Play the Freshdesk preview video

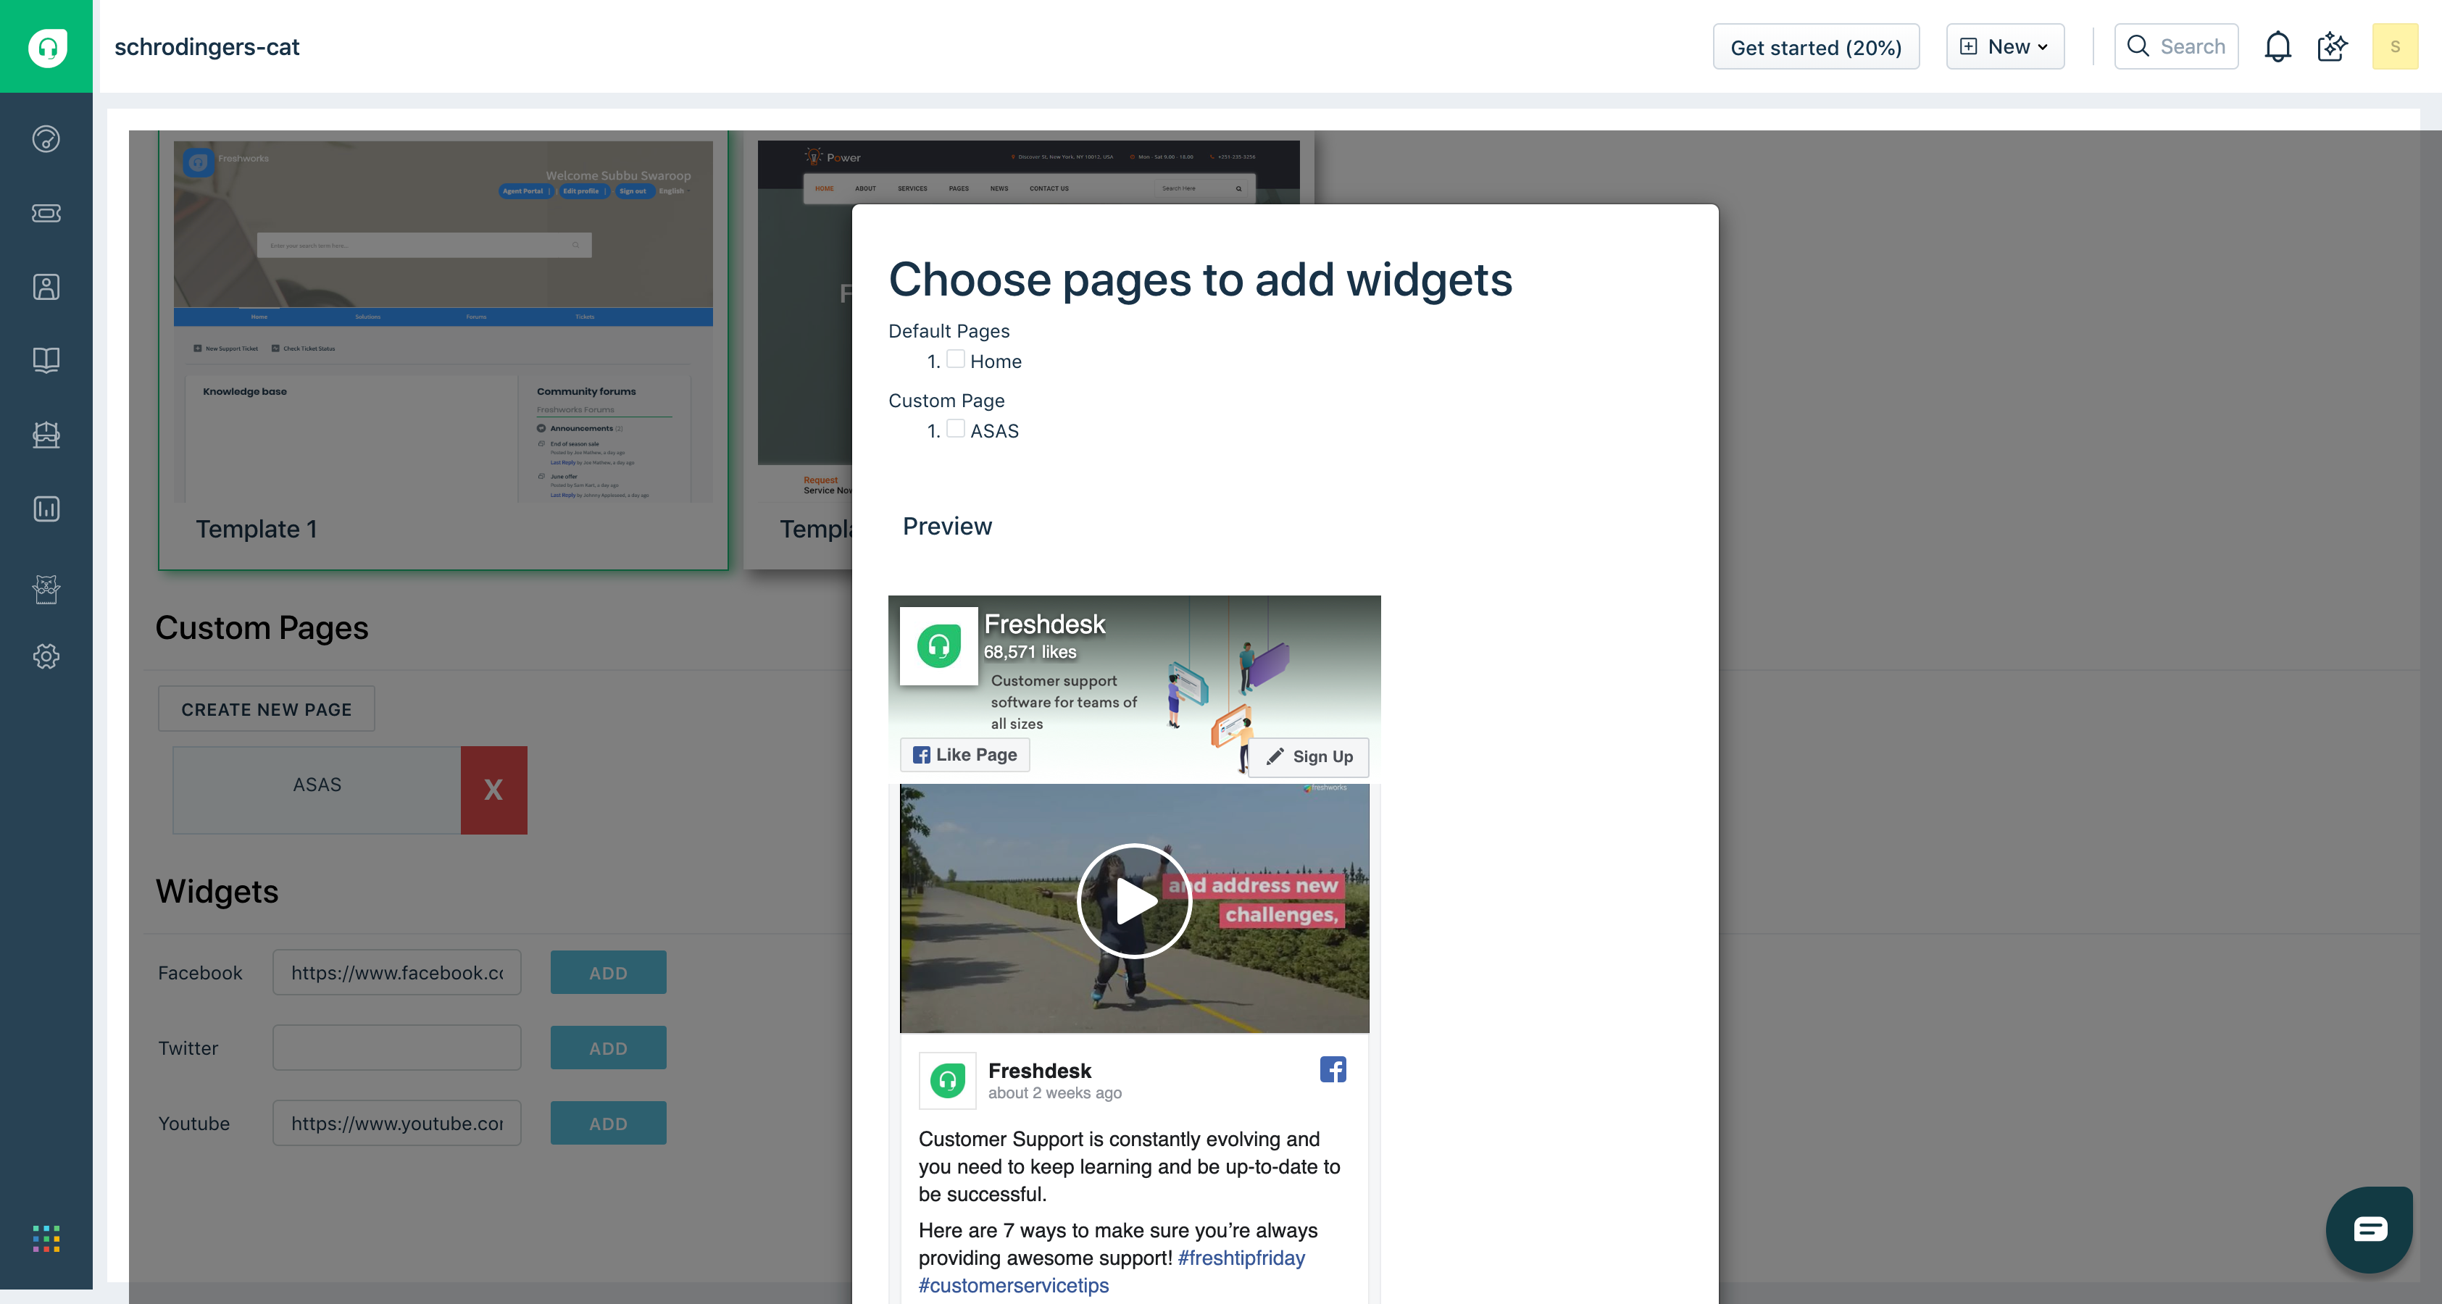pyautogui.click(x=1134, y=901)
